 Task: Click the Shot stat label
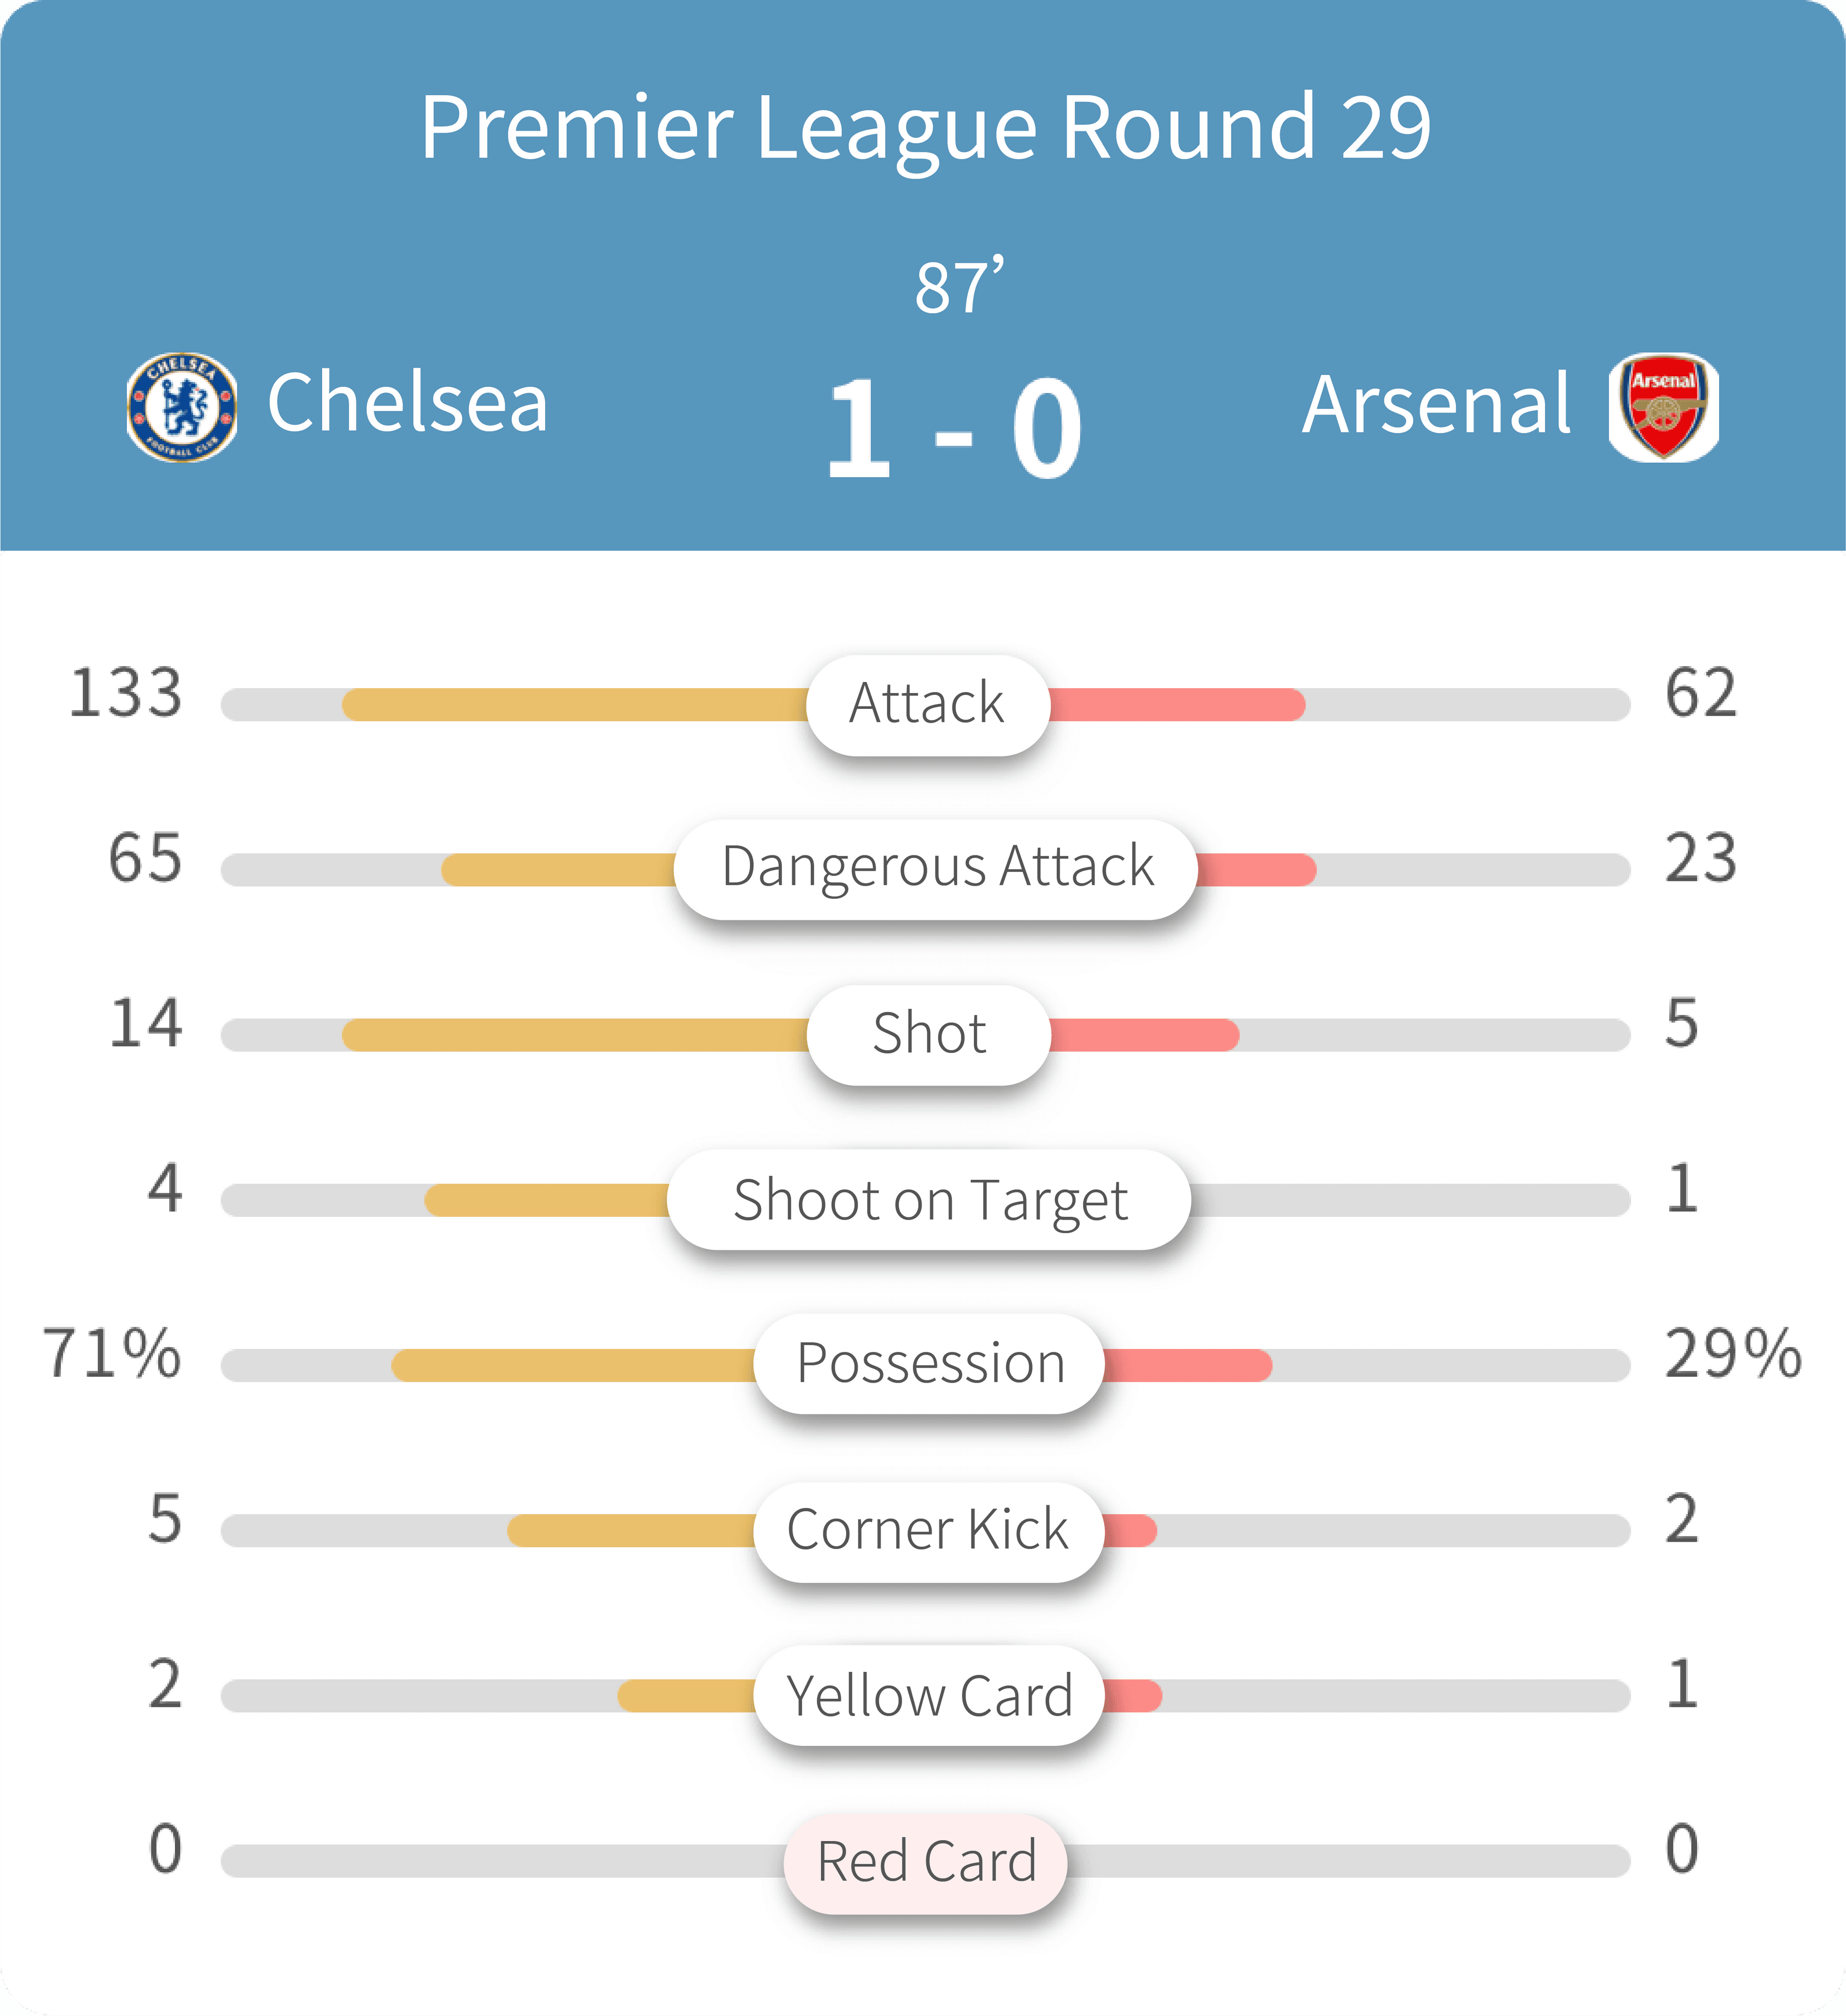pos(928,1034)
